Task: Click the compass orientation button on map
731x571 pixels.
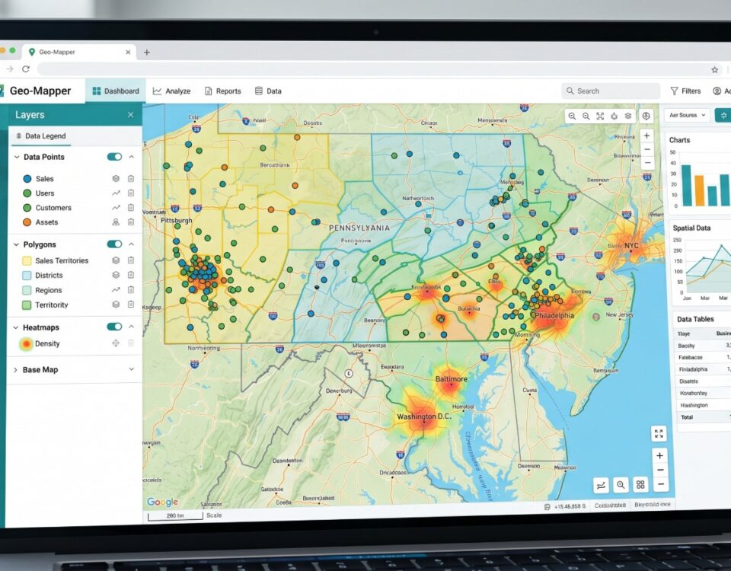Action: pyautogui.click(x=646, y=116)
